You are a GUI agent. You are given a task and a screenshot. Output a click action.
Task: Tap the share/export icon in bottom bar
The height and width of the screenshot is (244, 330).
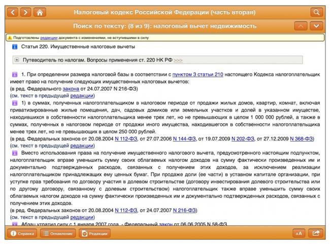[x=316, y=233]
